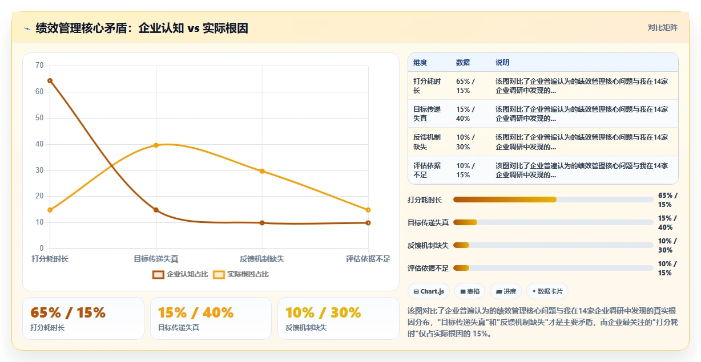Screen dimensions: 701x362
Task: Select the 打分耗时长 progress bar
Action: pos(553,200)
